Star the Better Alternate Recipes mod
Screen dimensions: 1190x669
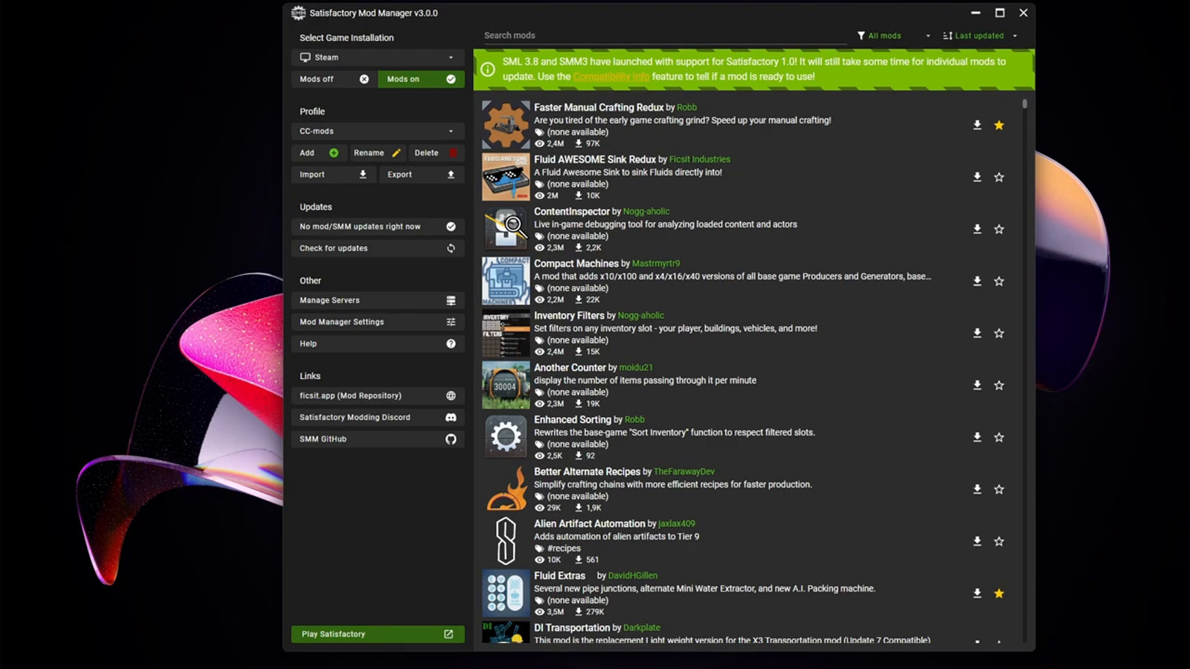tap(999, 489)
